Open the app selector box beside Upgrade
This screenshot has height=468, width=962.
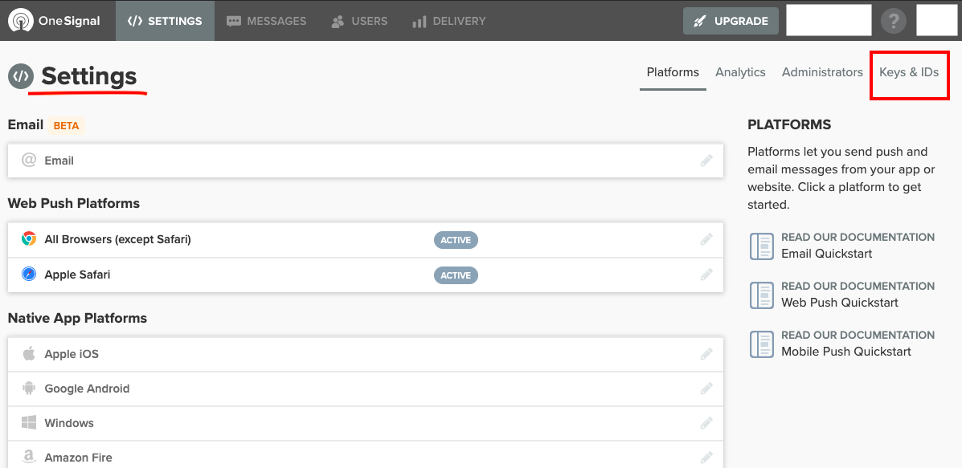pyautogui.click(x=829, y=20)
